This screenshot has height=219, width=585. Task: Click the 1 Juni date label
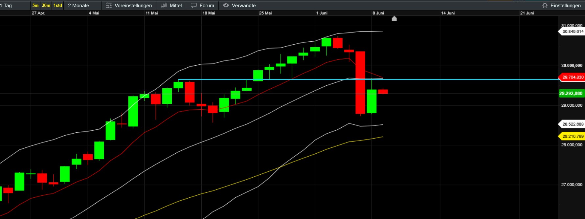click(x=322, y=13)
